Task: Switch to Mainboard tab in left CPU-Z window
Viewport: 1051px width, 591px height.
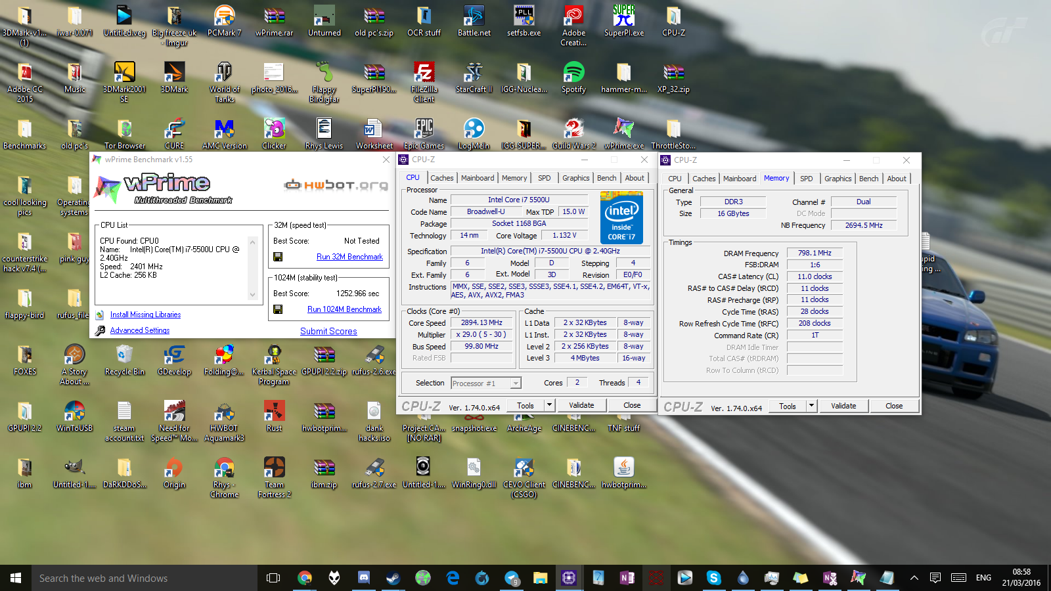Action: point(478,178)
